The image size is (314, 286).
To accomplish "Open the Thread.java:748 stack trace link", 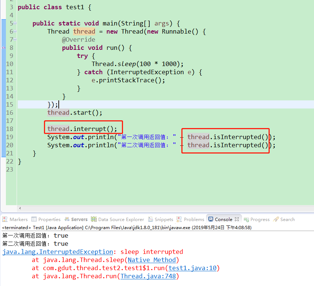I will point(148,276).
